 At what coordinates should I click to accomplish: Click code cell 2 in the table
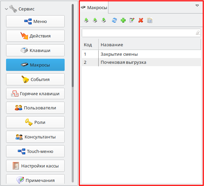pos(90,62)
